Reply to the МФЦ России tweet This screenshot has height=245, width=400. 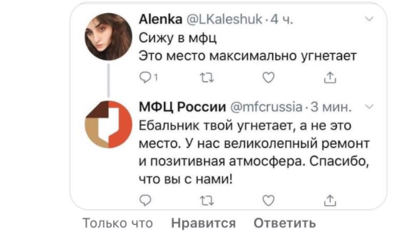[146, 201]
